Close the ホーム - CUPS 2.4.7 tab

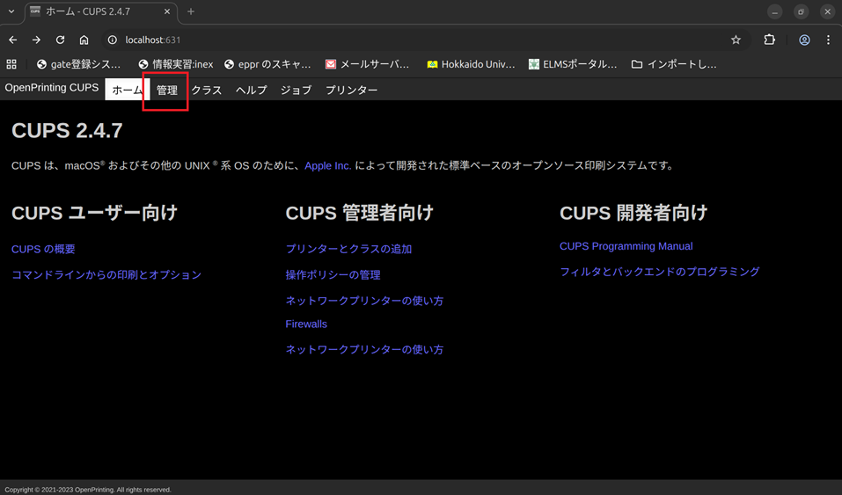[167, 11]
